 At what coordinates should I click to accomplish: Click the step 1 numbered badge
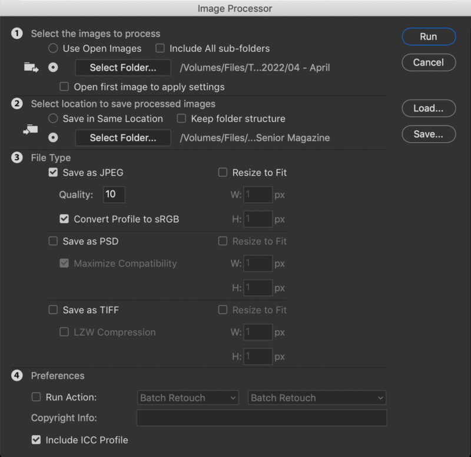point(17,34)
